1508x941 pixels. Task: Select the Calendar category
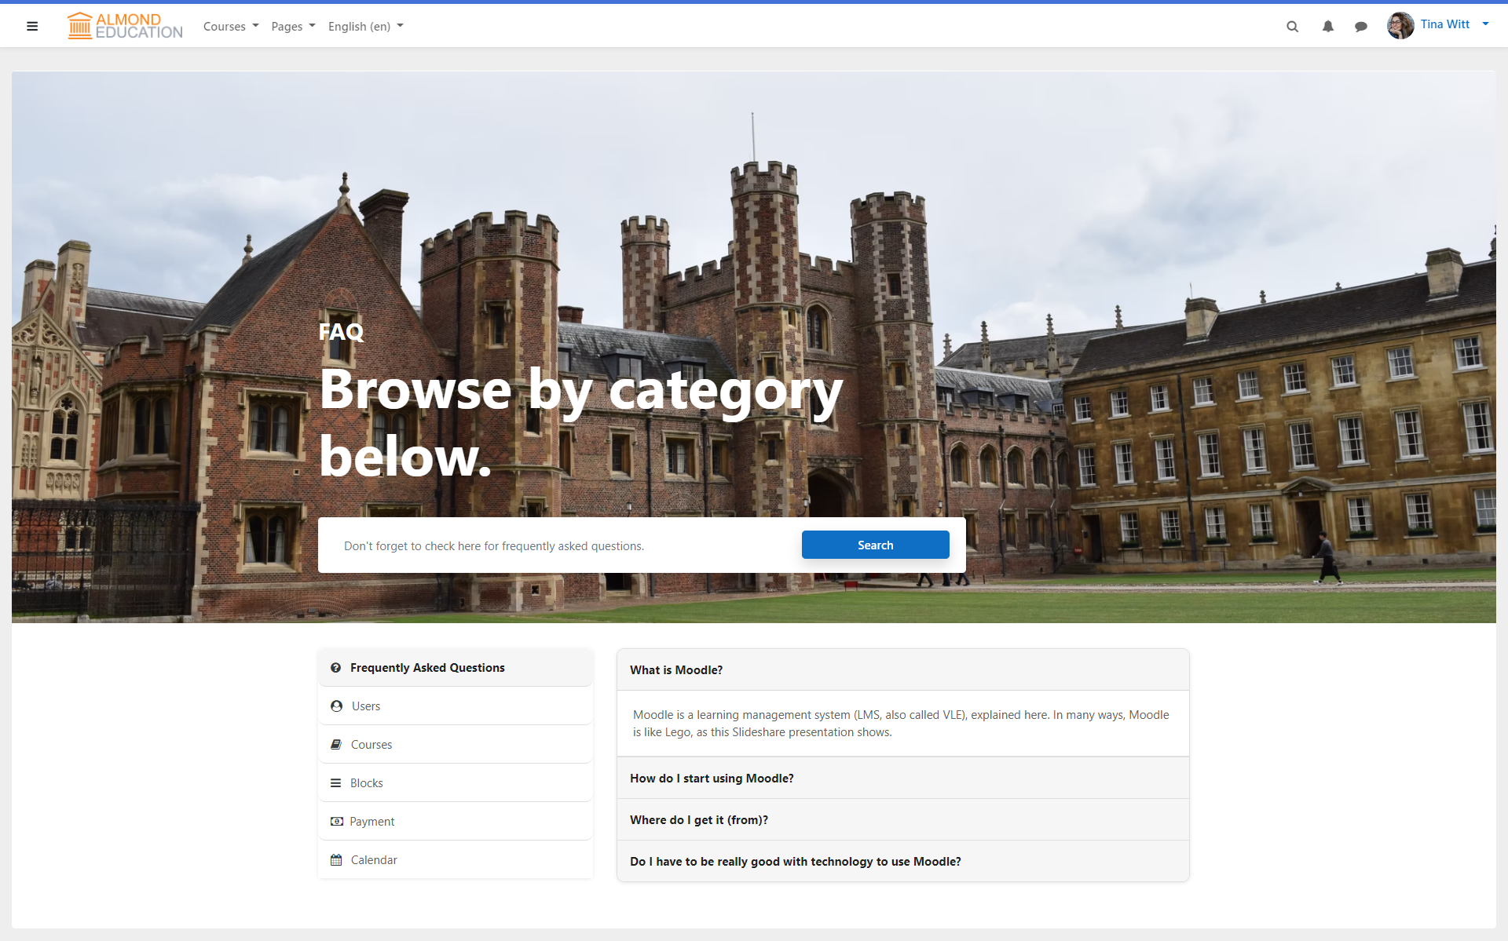(456, 859)
